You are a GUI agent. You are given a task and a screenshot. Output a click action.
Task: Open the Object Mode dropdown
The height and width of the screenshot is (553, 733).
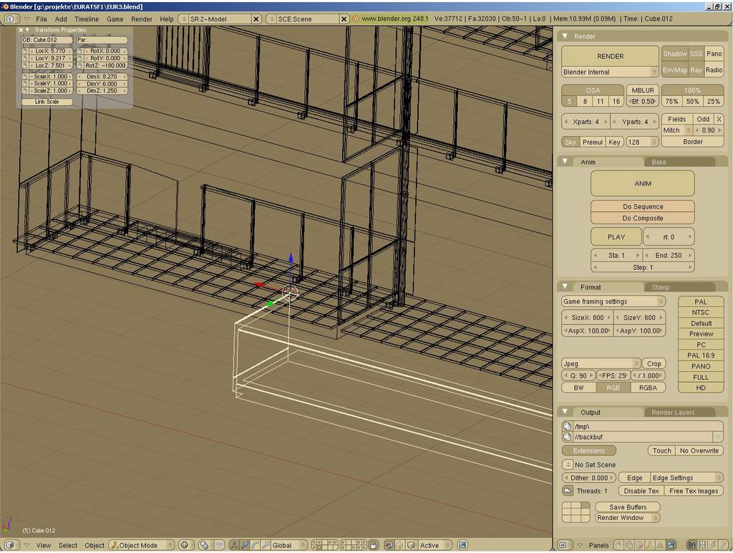(141, 545)
